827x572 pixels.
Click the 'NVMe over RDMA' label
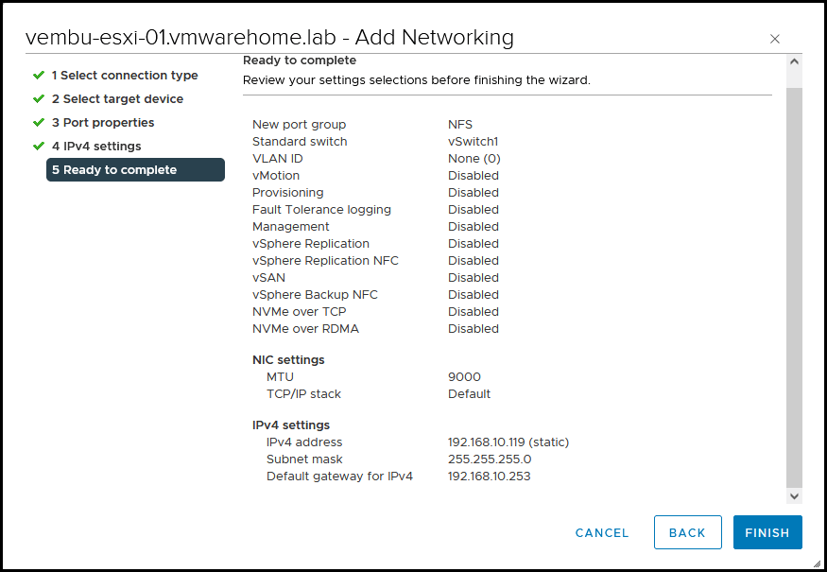click(x=305, y=329)
